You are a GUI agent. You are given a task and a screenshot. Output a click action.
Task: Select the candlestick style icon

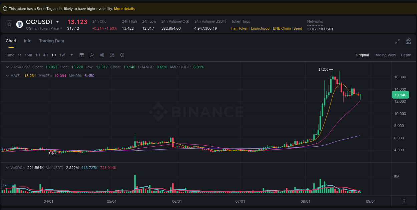[x=102, y=55]
